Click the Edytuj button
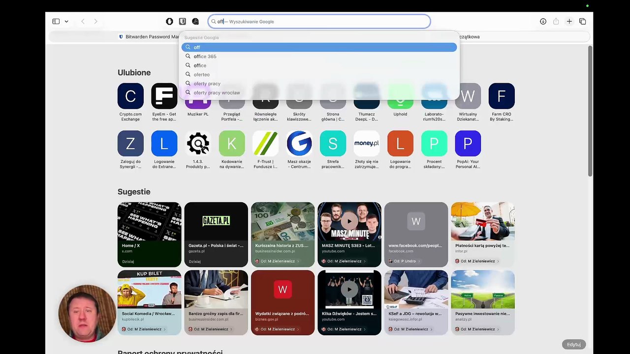The width and height of the screenshot is (630, 354). pyautogui.click(x=574, y=345)
